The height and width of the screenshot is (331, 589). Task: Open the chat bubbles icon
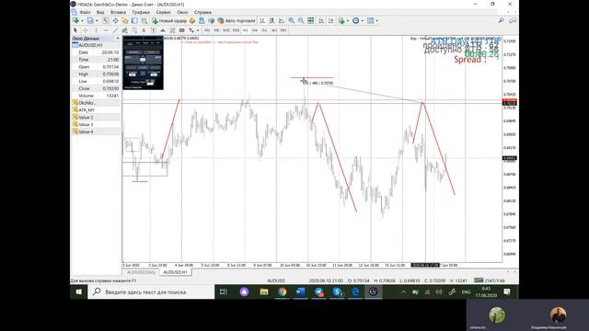(x=513, y=20)
